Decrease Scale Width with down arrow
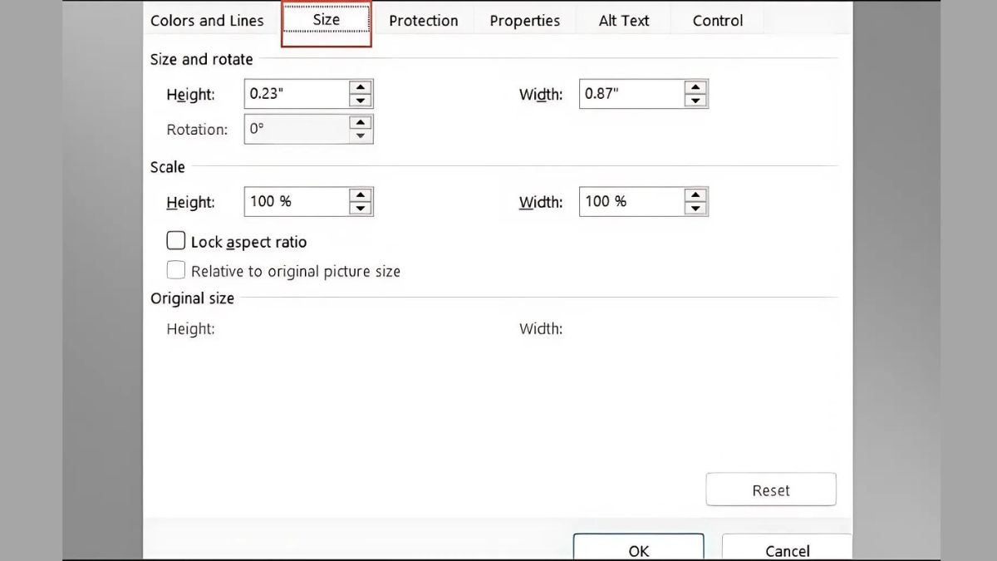The height and width of the screenshot is (561, 997). (695, 208)
